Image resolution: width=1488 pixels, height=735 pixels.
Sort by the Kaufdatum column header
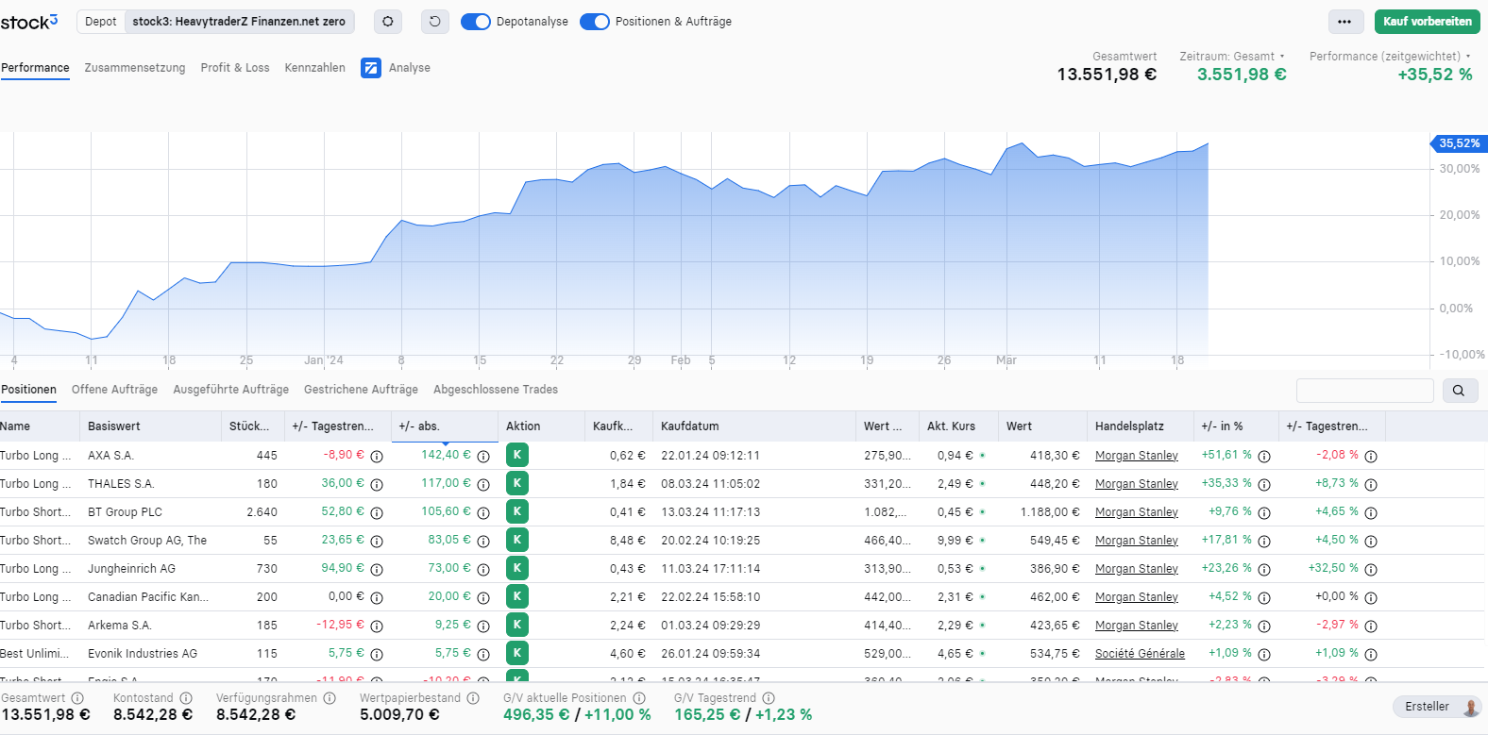[x=753, y=426]
